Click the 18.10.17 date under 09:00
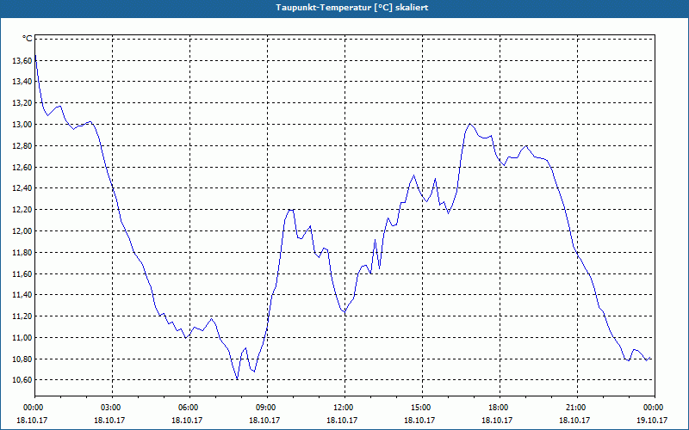689x430 pixels. pyautogui.click(x=264, y=420)
